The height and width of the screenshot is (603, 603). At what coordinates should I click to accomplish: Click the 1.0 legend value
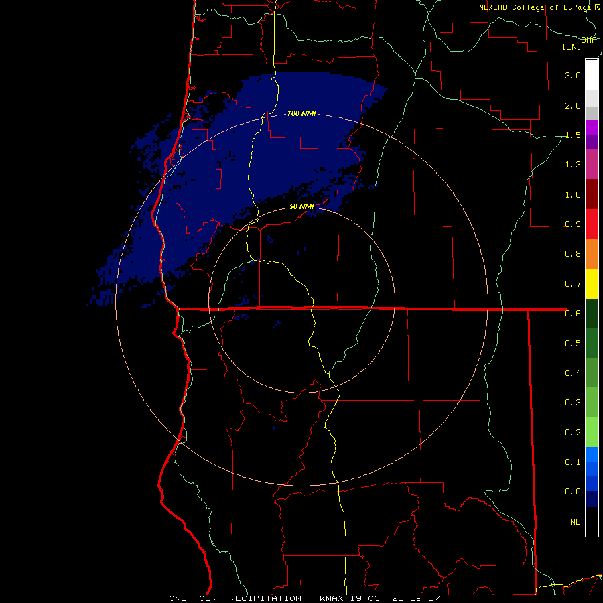coord(573,194)
